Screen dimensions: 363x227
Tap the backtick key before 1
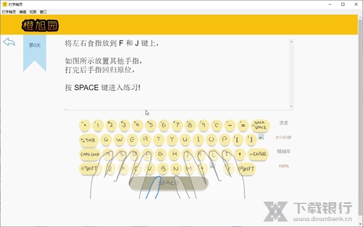pos(85,125)
